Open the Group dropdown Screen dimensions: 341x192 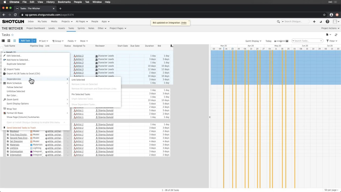(x=58, y=41)
